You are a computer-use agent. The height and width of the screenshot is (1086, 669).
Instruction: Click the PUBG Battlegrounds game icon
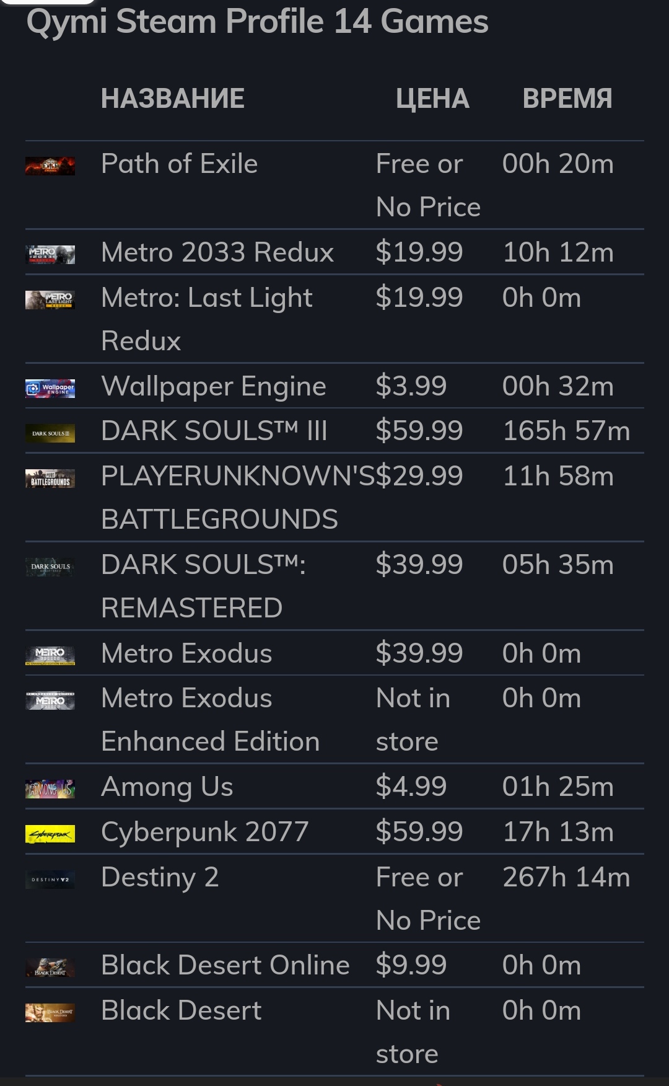pyautogui.click(x=50, y=479)
